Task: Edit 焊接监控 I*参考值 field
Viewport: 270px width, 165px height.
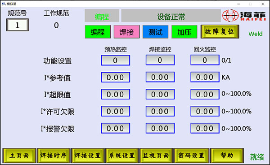Action: pyautogui.click(x=160, y=77)
